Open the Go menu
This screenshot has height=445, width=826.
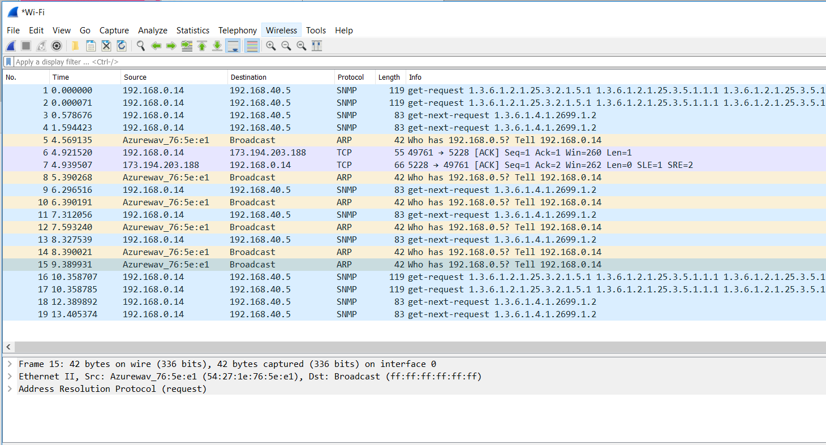point(85,31)
